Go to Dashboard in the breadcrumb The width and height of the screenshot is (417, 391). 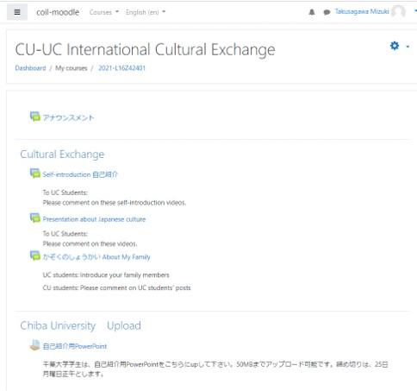tap(30, 68)
